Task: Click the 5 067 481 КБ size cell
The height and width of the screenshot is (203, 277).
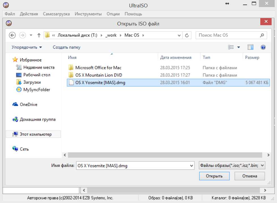Action: point(257,83)
